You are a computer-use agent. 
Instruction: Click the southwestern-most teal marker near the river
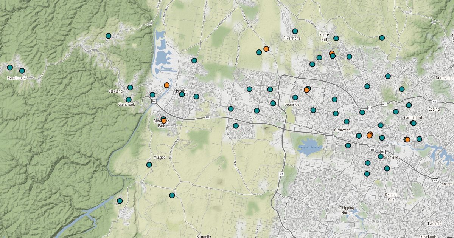[x=120, y=201]
